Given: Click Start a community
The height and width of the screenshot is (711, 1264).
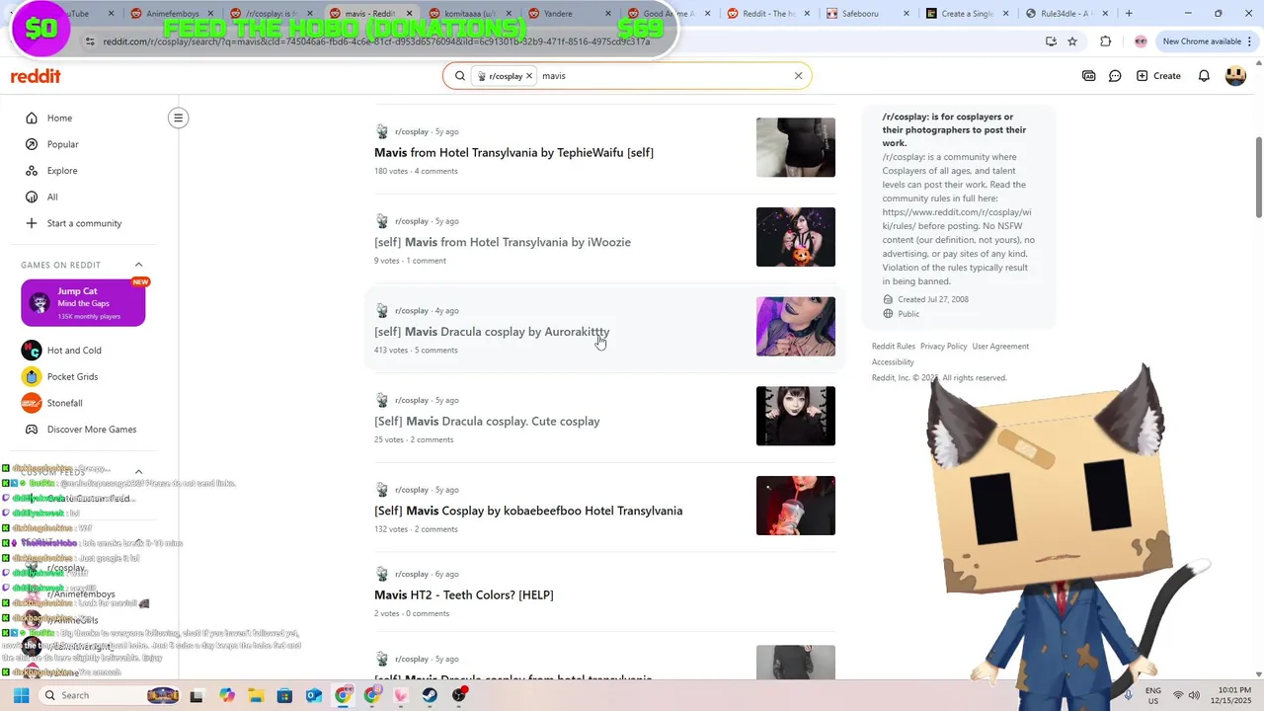Looking at the screenshot, I should [84, 223].
